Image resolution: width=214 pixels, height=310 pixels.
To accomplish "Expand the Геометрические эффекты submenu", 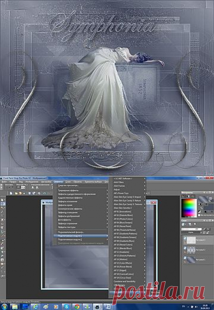I will pos(81,209).
